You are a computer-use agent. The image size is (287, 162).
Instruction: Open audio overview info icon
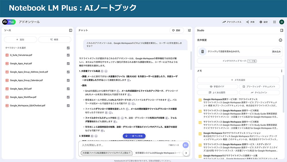click(x=280, y=40)
